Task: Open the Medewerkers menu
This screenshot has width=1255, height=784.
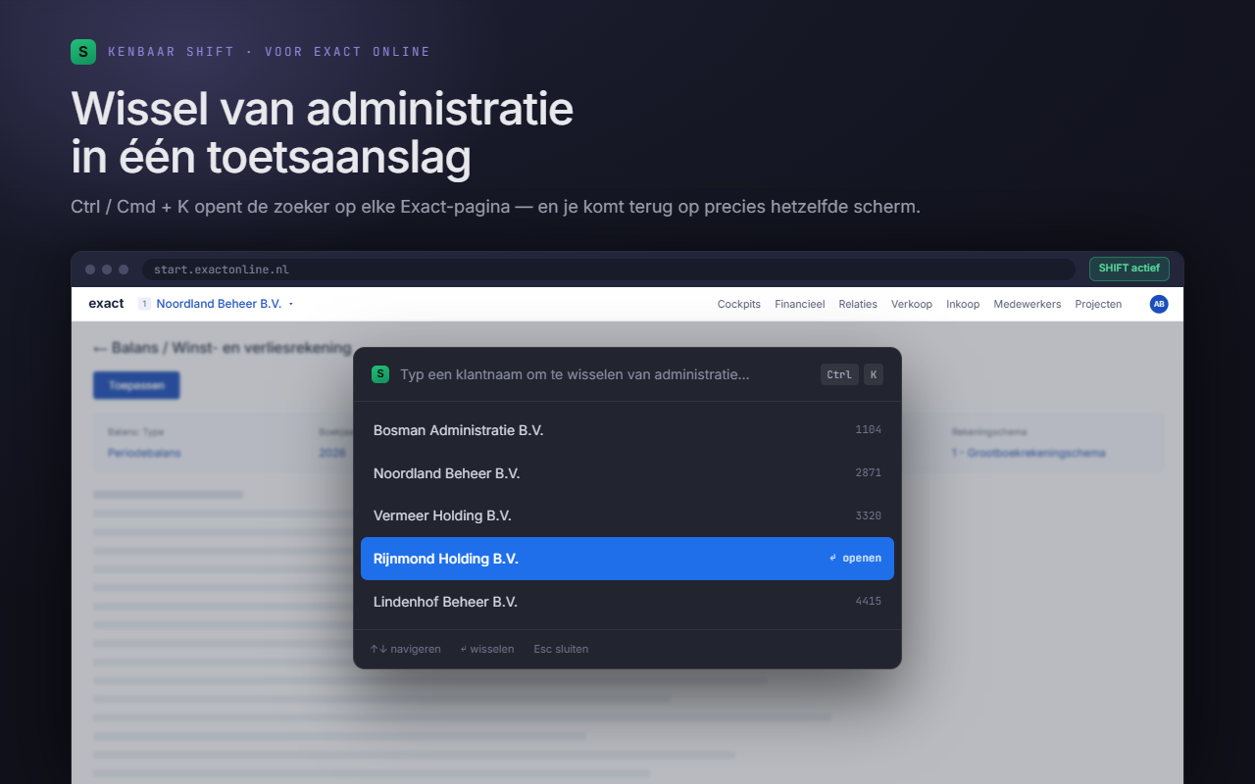Action: pos(1028,304)
